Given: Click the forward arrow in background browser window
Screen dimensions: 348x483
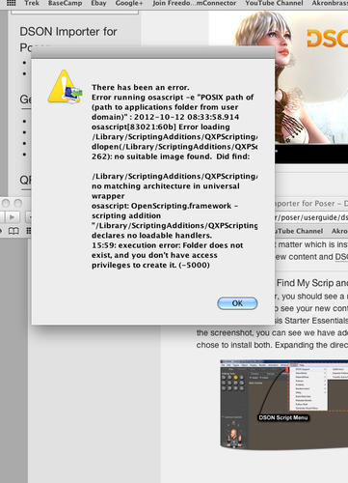Looking at the screenshot, I should pyautogui.click(x=12, y=217).
